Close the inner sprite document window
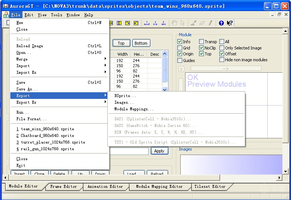Image resolution: width=292 pixels, height=200 pixels. 286,14
